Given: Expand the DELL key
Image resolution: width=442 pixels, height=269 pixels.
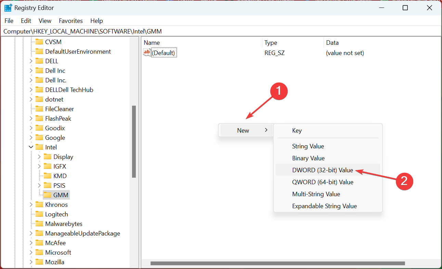Looking at the screenshot, I should 31,61.
